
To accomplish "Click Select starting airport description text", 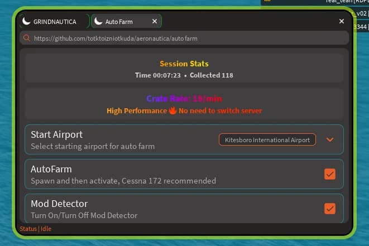I will point(93,146).
